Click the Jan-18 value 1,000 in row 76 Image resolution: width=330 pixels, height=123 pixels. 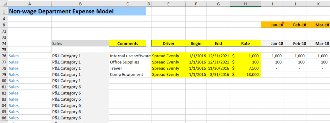point(272,56)
